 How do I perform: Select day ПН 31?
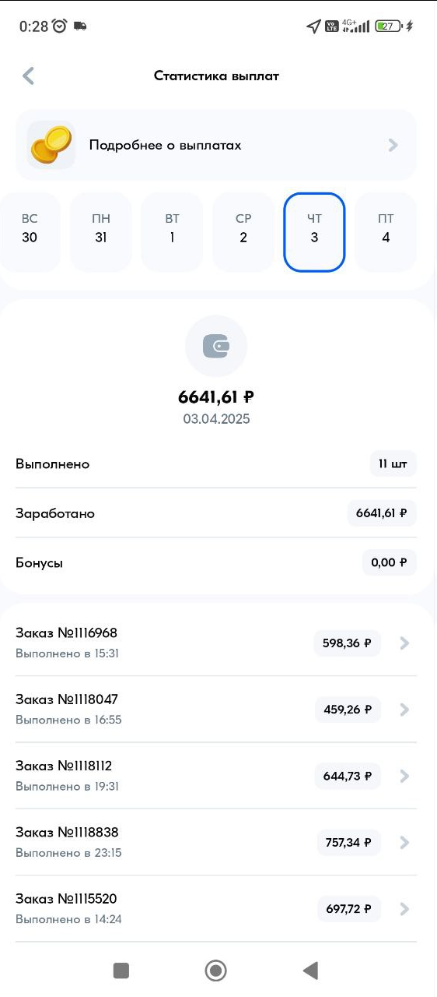coord(101,231)
